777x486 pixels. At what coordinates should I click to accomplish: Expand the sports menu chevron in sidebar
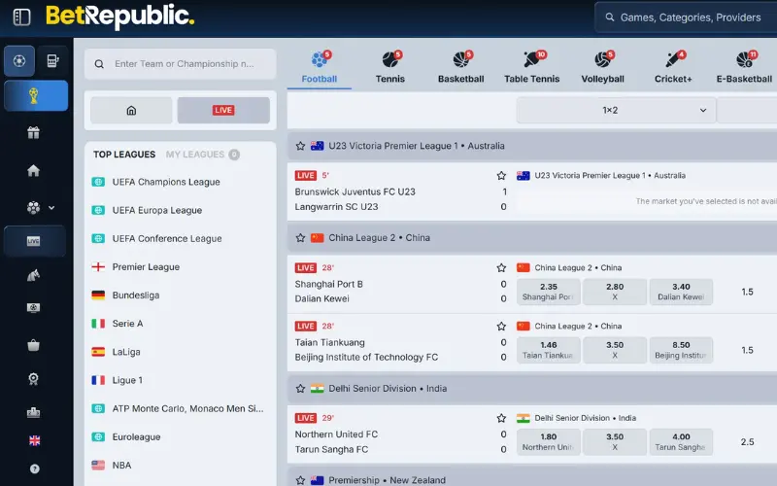(x=51, y=208)
